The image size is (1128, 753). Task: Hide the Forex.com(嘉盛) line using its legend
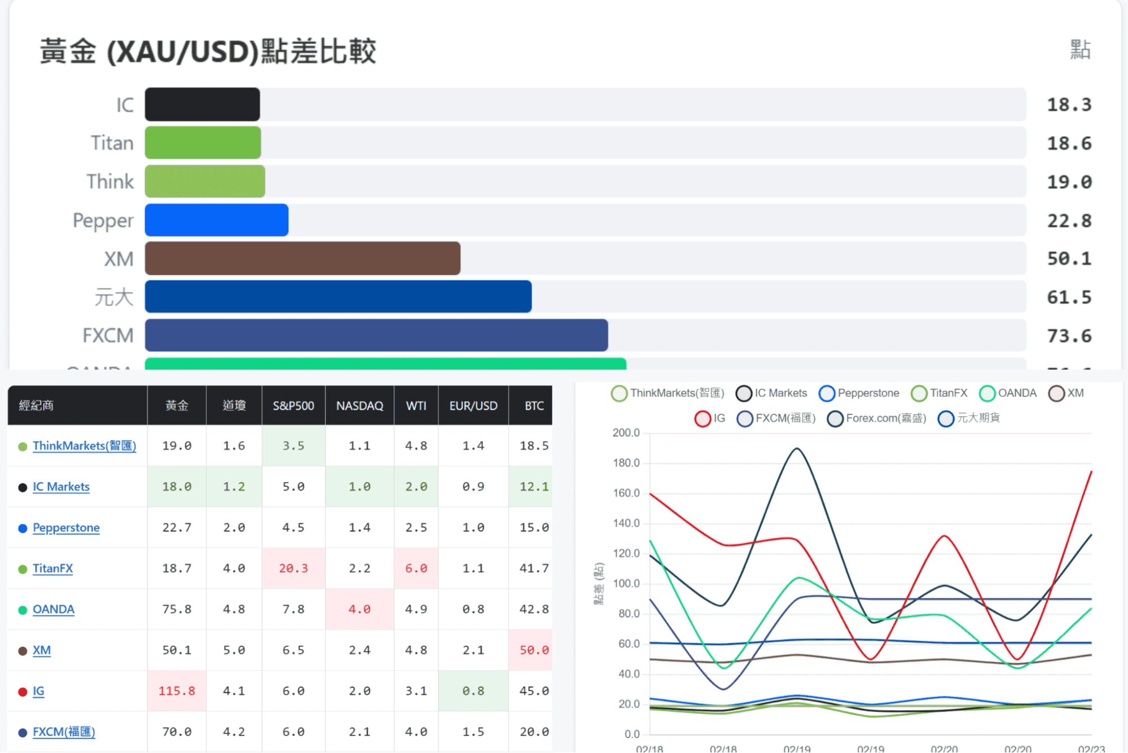click(834, 418)
